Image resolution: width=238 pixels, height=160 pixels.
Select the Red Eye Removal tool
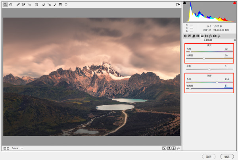coord(49,5)
